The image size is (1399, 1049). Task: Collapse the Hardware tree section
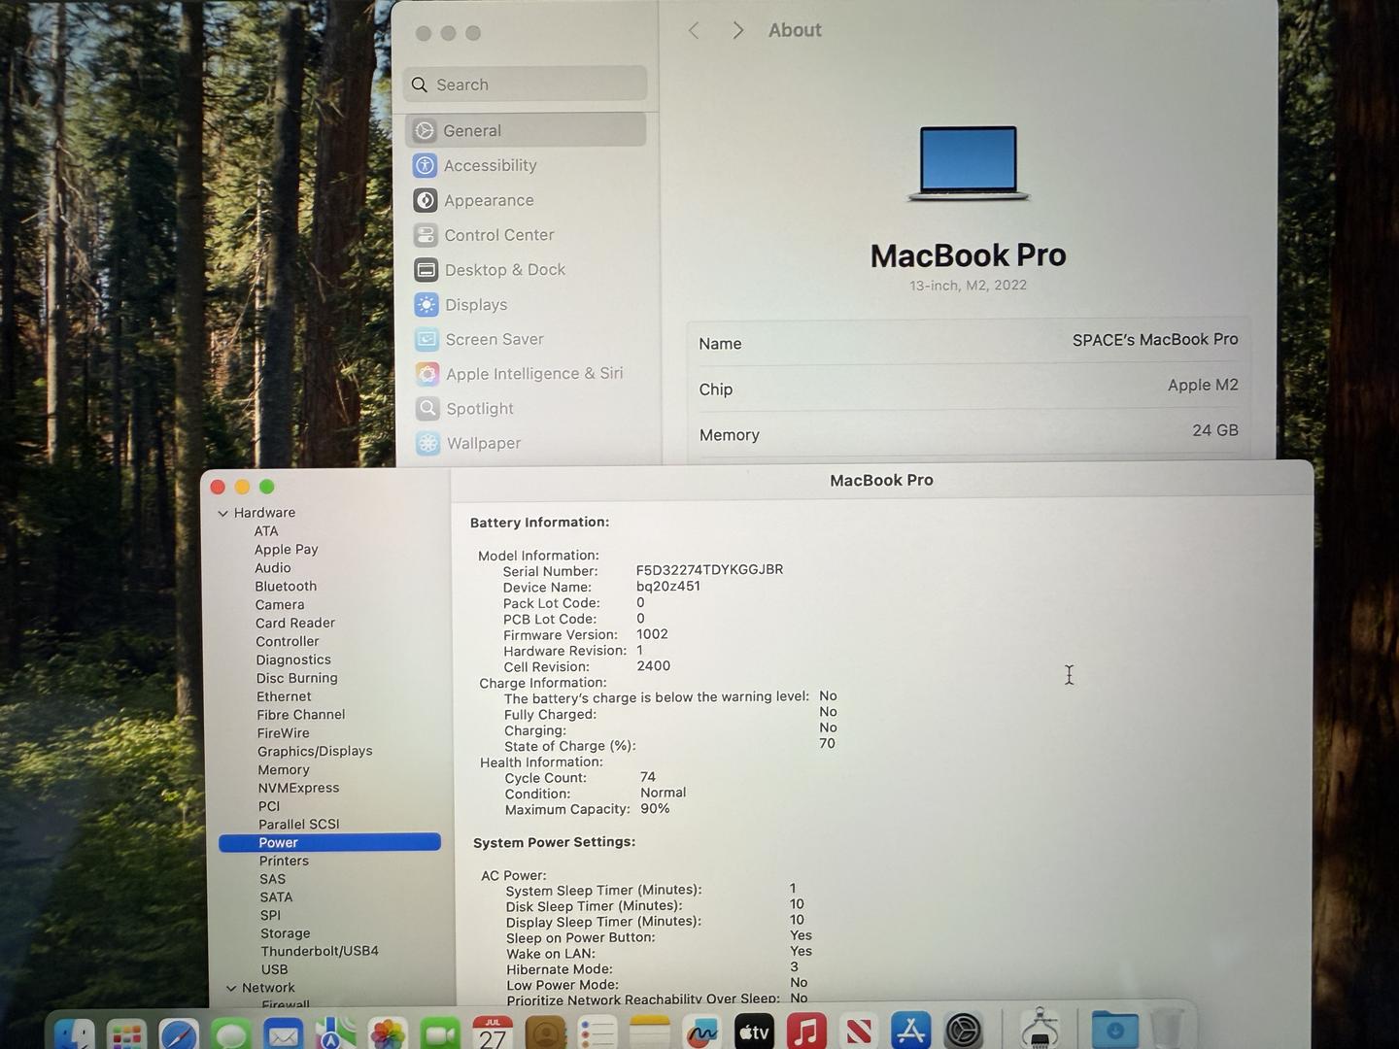pyautogui.click(x=223, y=513)
